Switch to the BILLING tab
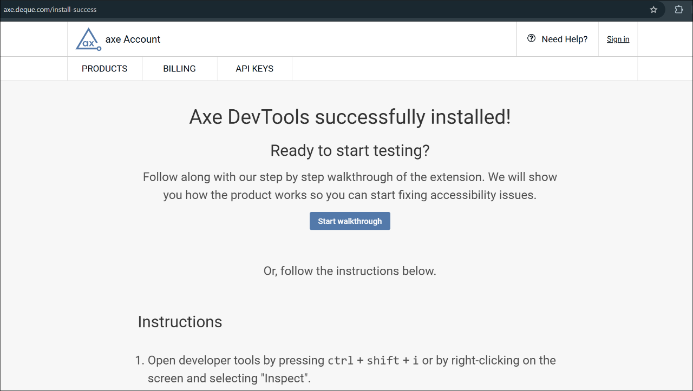This screenshot has width=693, height=391. 179,68
